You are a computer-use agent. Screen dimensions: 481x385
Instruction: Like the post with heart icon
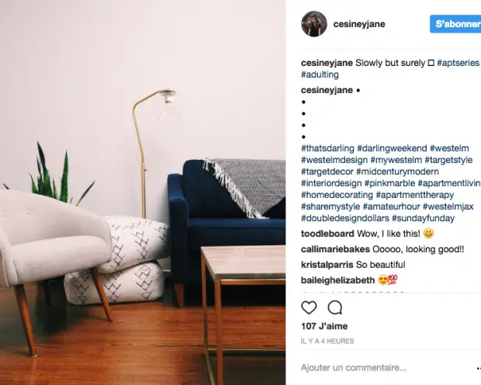pos(309,307)
